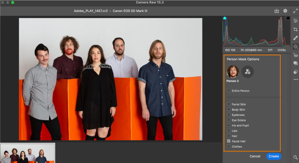
Task: Select the Red Eye tool
Action: tap(295, 55)
